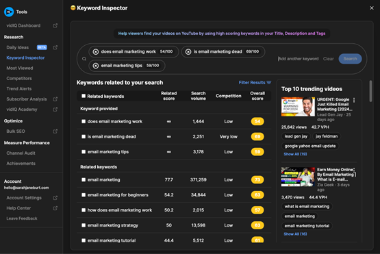Go to Most Viewed in sidebar
Image resolution: width=380 pixels, height=254 pixels.
pos(20,68)
